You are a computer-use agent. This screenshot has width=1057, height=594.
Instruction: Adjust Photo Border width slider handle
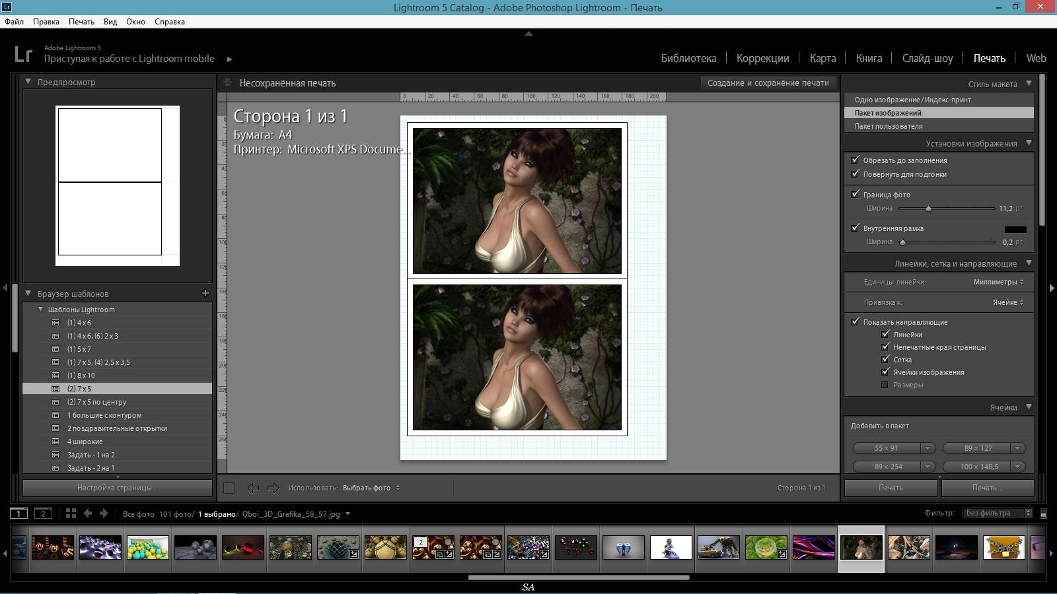click(928, 209)
